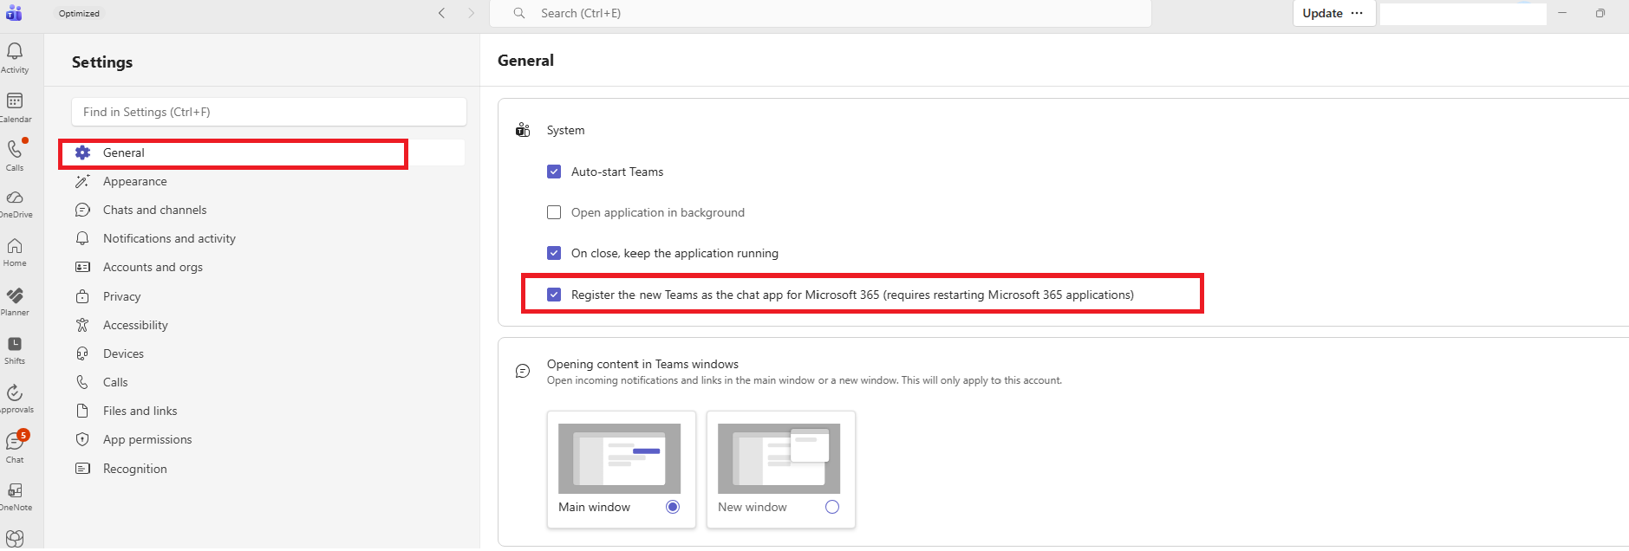
Task: Click the Appearance wand icon
Action: click(x=82, y=181)
